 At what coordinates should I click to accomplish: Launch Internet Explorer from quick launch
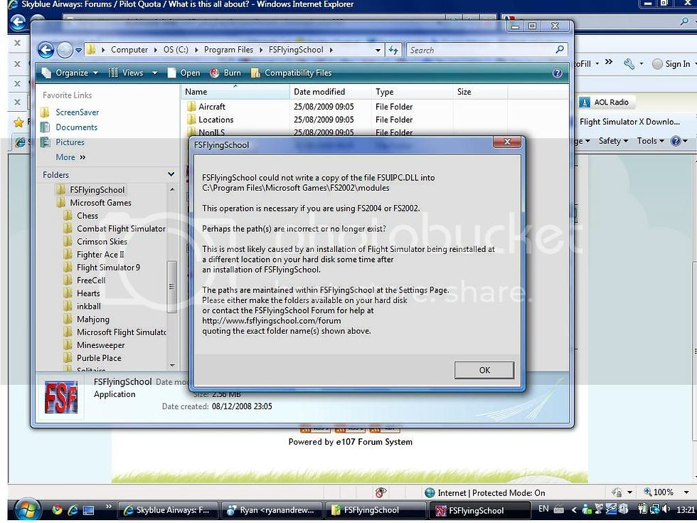coord(73,510)
